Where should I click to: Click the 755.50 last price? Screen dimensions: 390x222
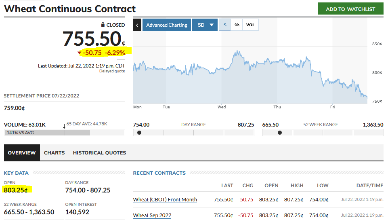92,39
